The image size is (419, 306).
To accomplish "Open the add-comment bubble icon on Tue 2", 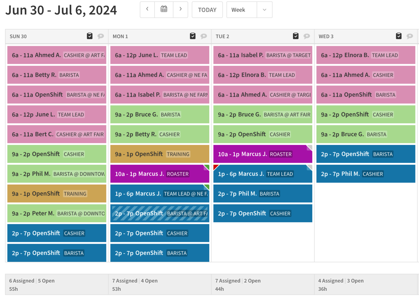I will point(307,36).
